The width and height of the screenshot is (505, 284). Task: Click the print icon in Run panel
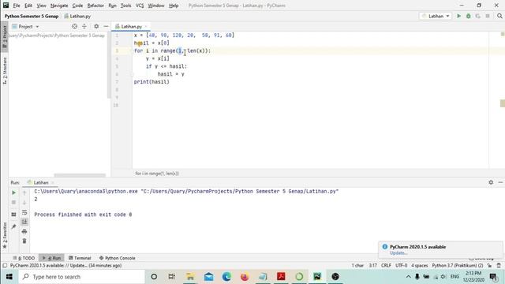[x=24, y=231]
